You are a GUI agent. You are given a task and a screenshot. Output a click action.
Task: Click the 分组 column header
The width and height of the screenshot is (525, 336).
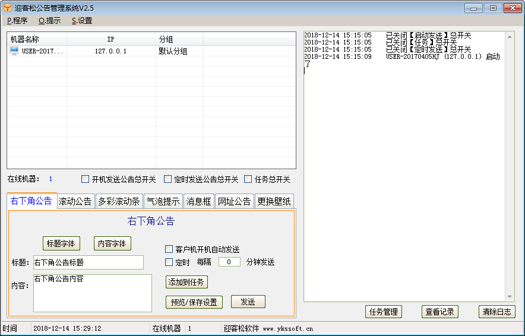coord(179,39)
